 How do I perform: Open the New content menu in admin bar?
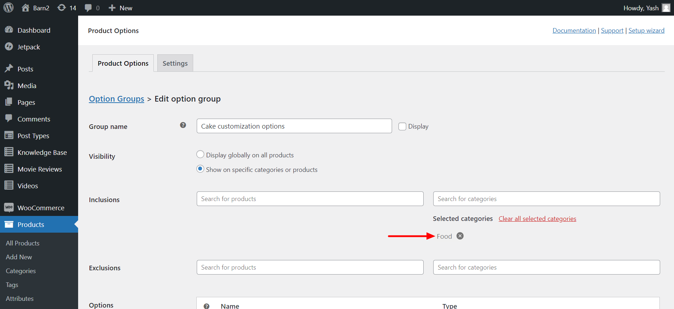120,8
